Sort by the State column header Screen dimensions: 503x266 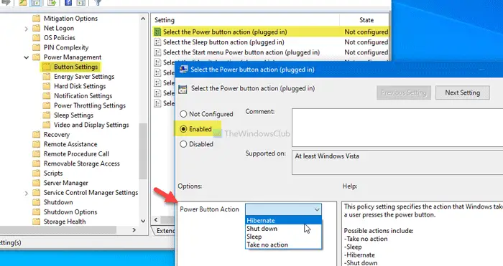[364, 20]
